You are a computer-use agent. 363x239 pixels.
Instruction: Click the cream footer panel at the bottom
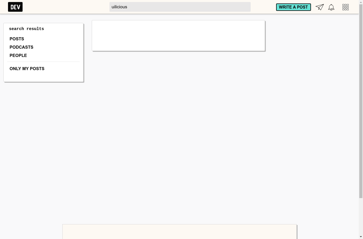point(179,232)
